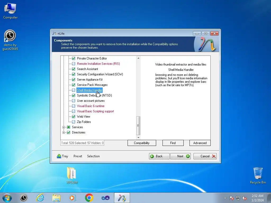Open the Preset menu
This screenshot has width=271, height=203.
(78, 156)
